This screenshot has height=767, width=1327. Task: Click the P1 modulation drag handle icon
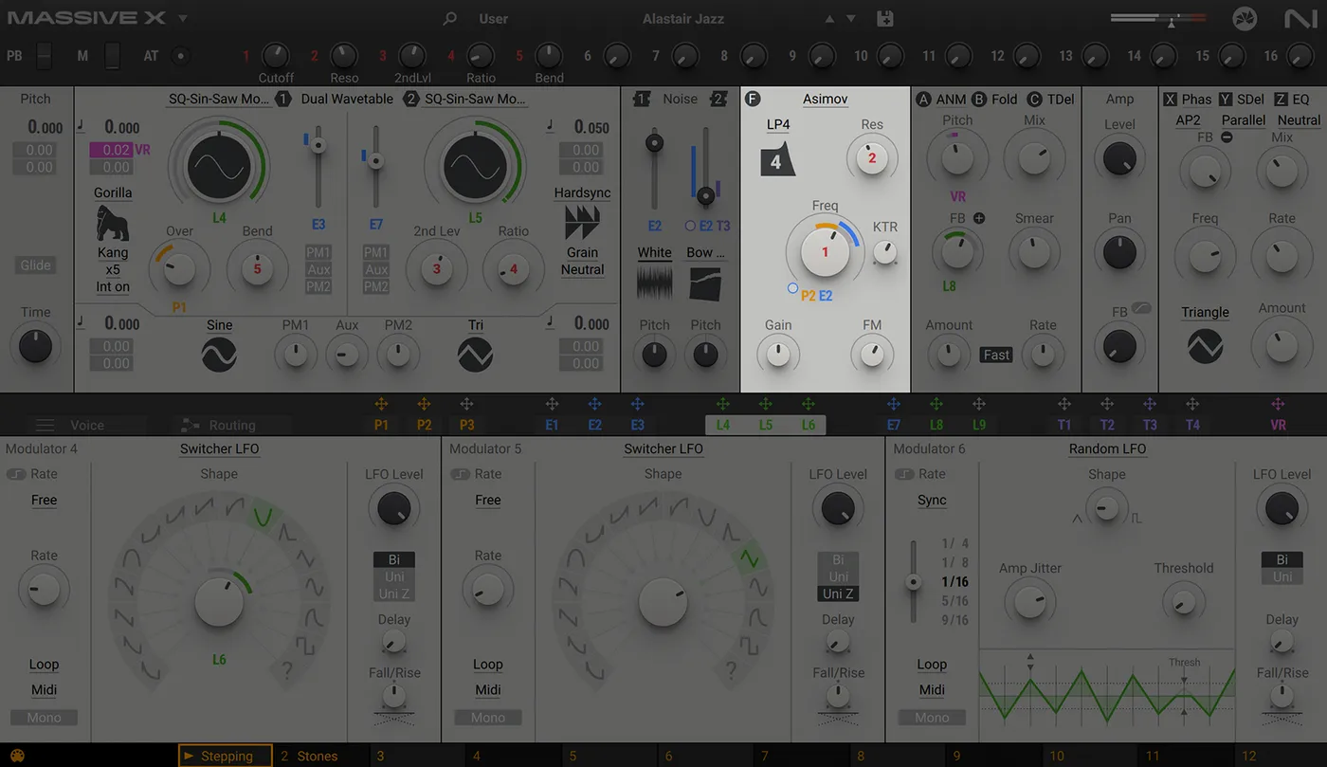pyautogui.click(x=381, y=405)
